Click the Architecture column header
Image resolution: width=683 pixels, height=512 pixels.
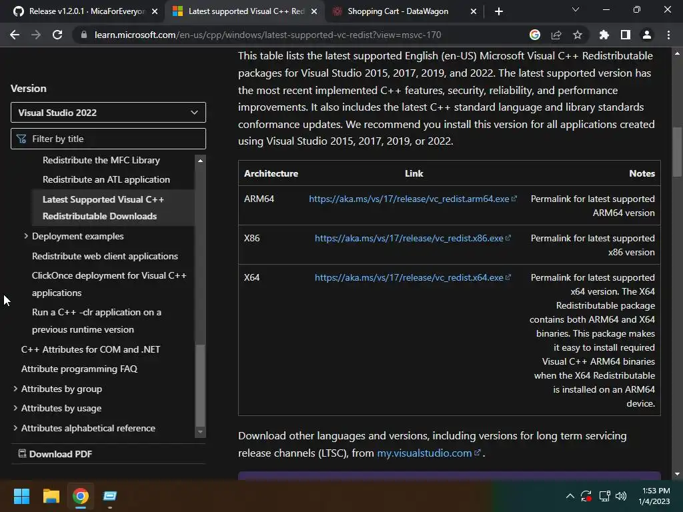(x=271, y=173)
